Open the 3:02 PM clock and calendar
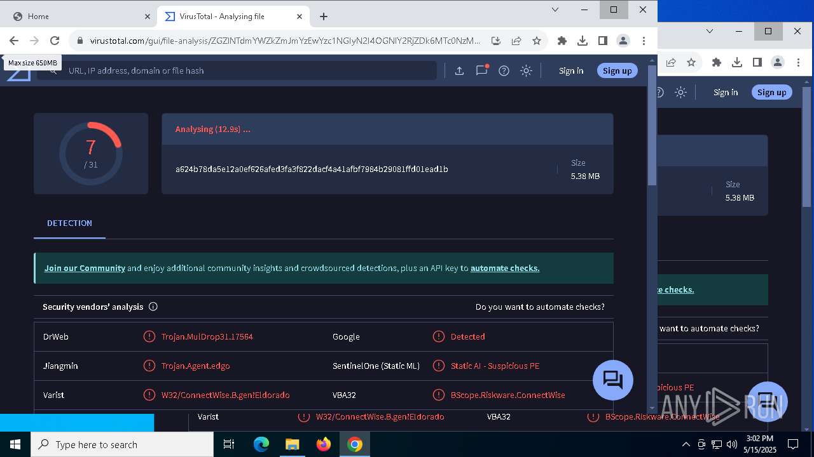This screenshot has height=457, width=814. coord(759,444)
